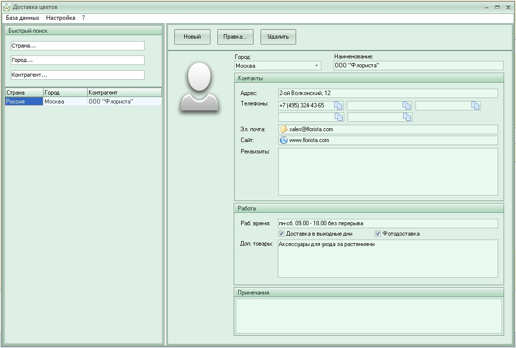
Task: Click the Страна... search field
Action: (x=78, y=46)
